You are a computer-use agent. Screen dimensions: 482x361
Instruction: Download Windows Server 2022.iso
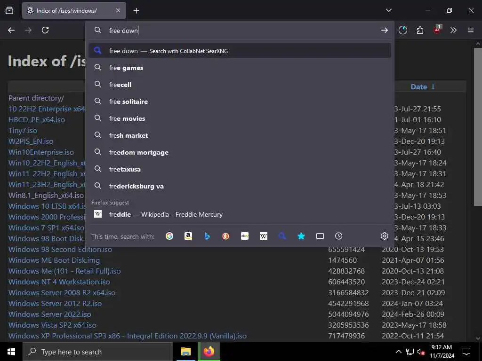(x=50, y=314)
